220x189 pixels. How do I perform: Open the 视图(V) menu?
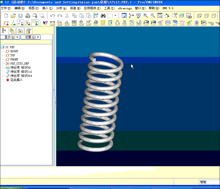pos(34,8)
